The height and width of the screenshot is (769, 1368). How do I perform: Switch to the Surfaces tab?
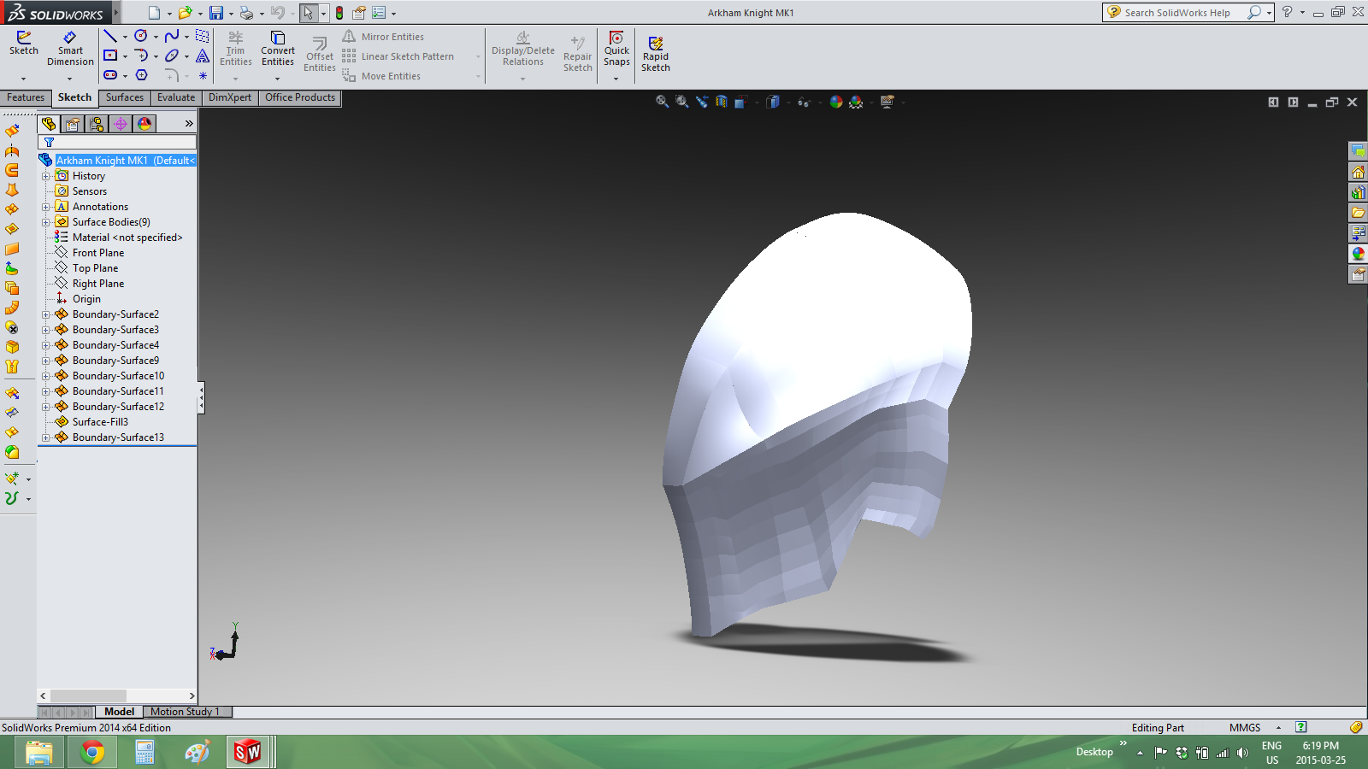coord(125,97)
